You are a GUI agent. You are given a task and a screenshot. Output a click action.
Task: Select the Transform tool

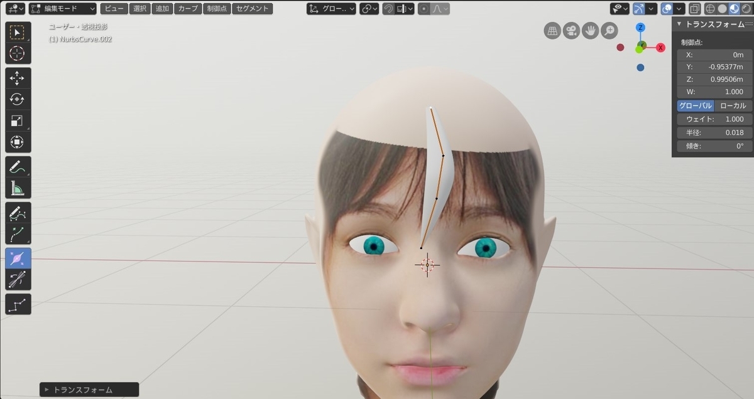pos(18,142)
